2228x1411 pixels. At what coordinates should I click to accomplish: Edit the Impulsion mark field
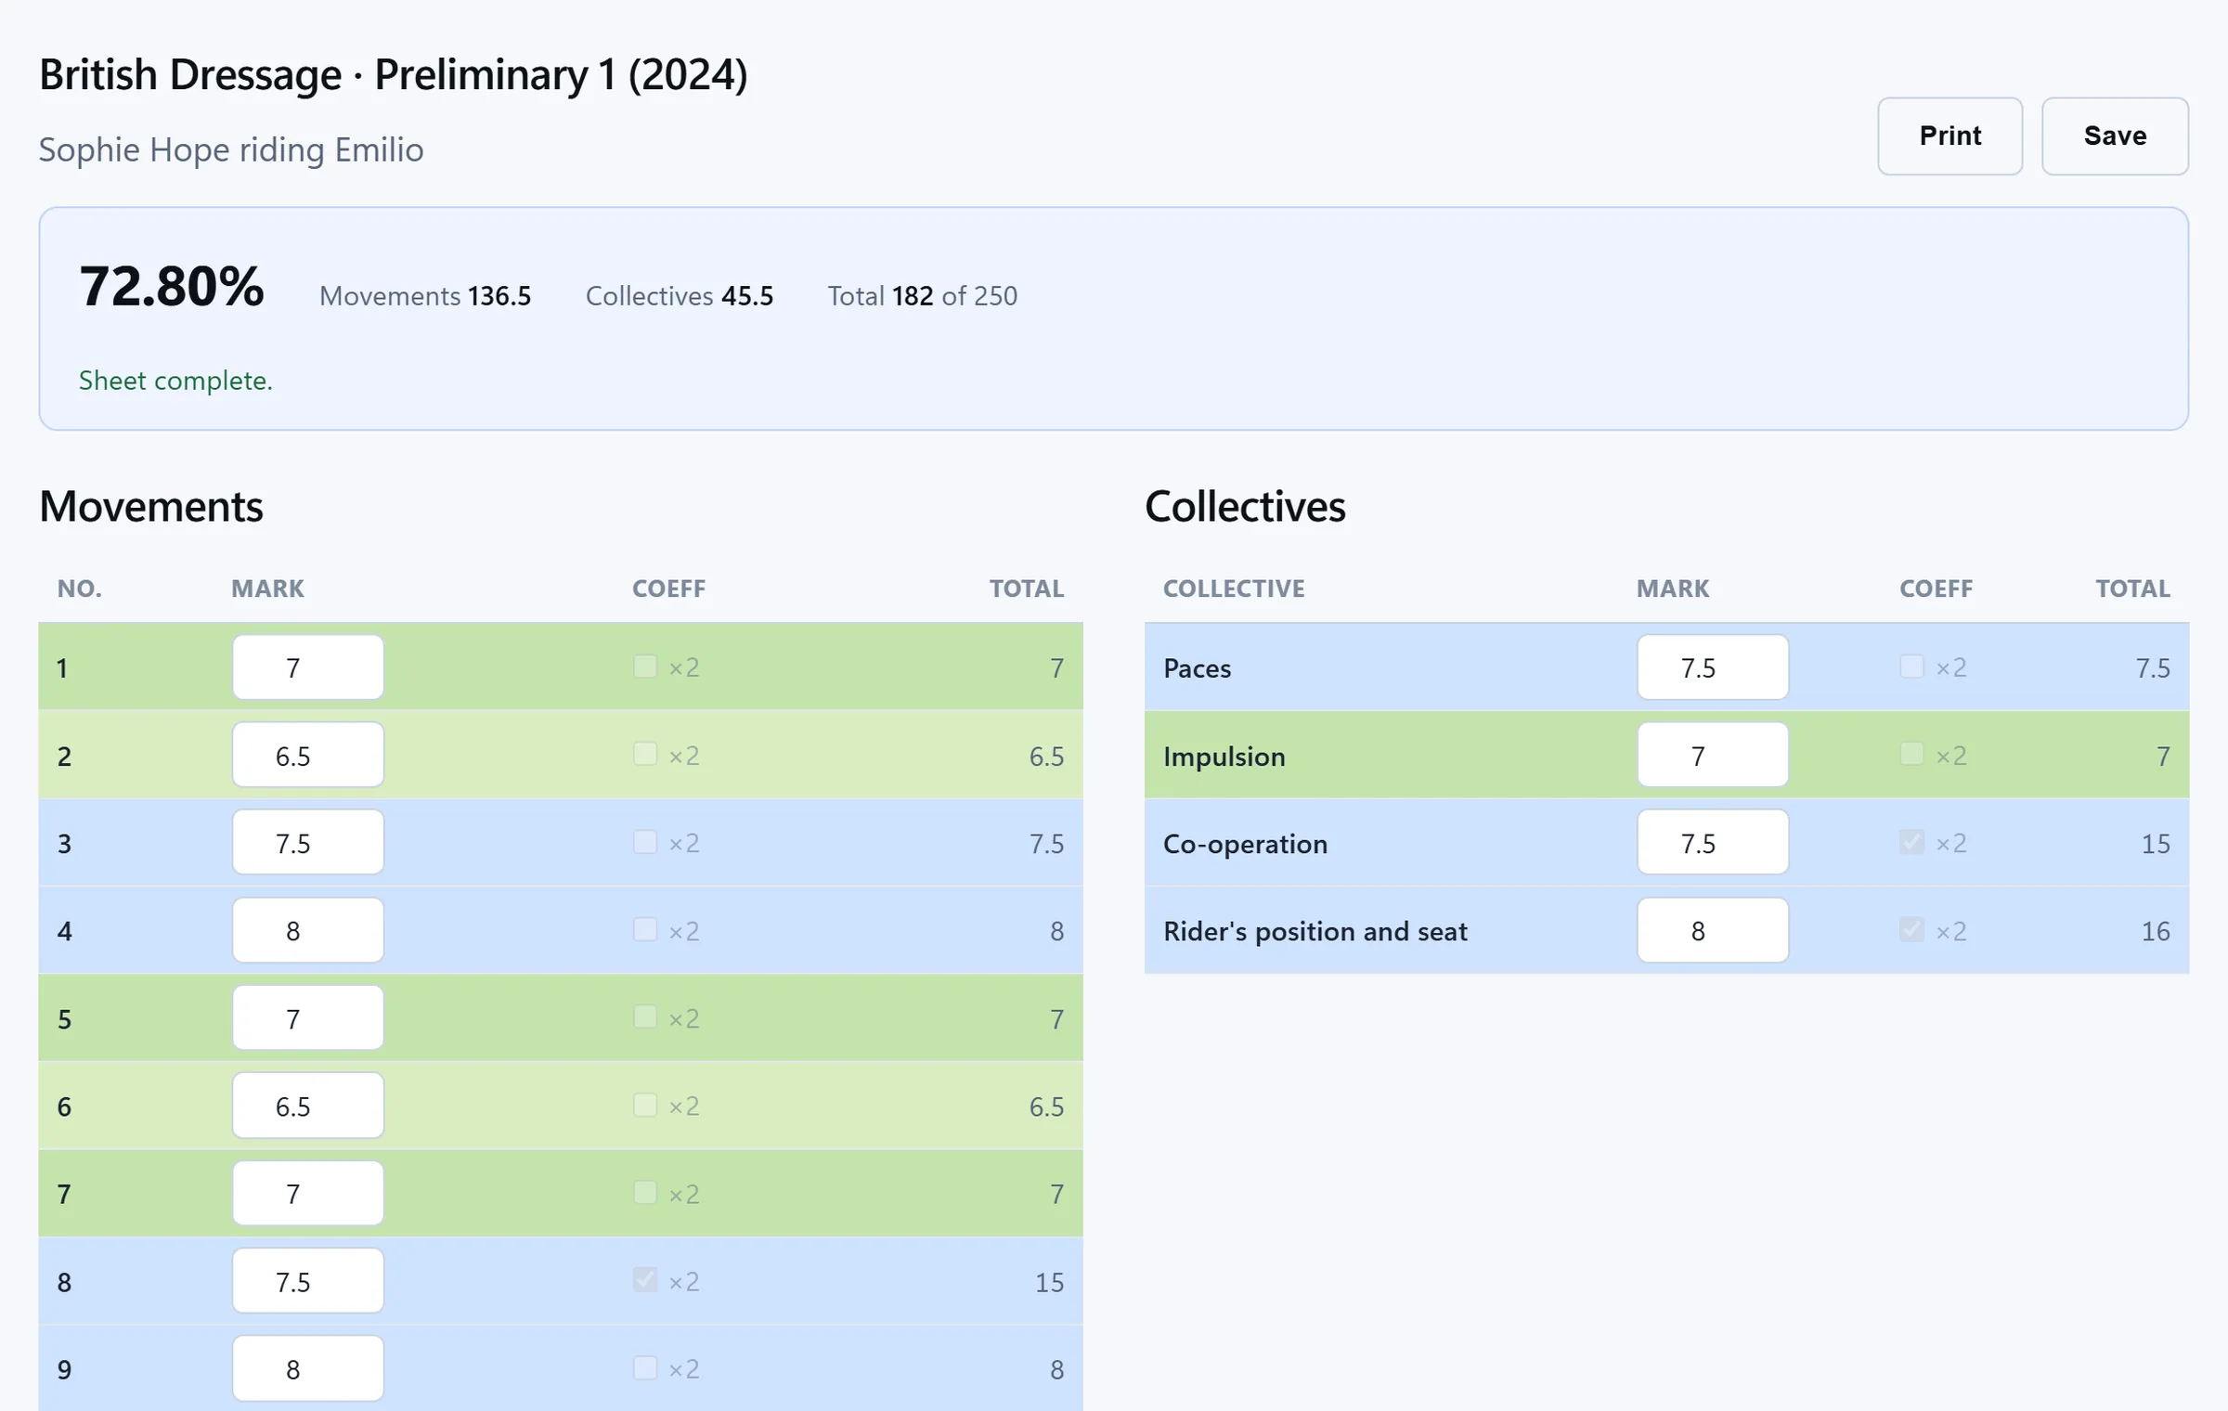coord(1713,755)
